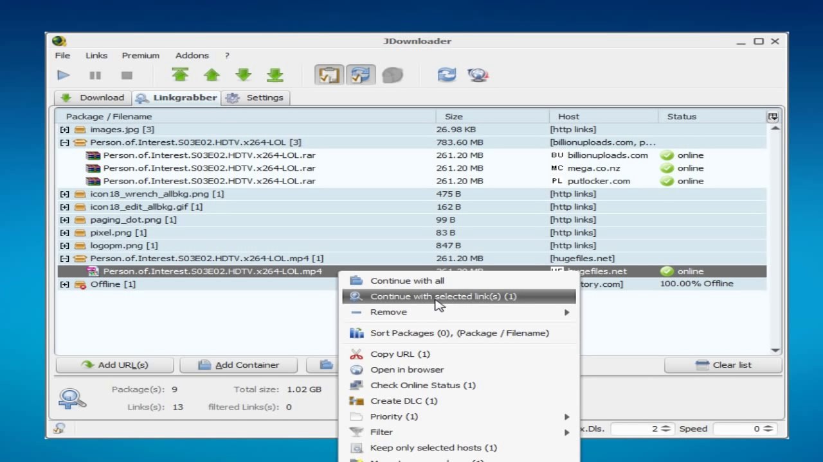This screenshot has height=462, width=823.
Task: Switch to the Download tab
Action: (x=93, y=98)
